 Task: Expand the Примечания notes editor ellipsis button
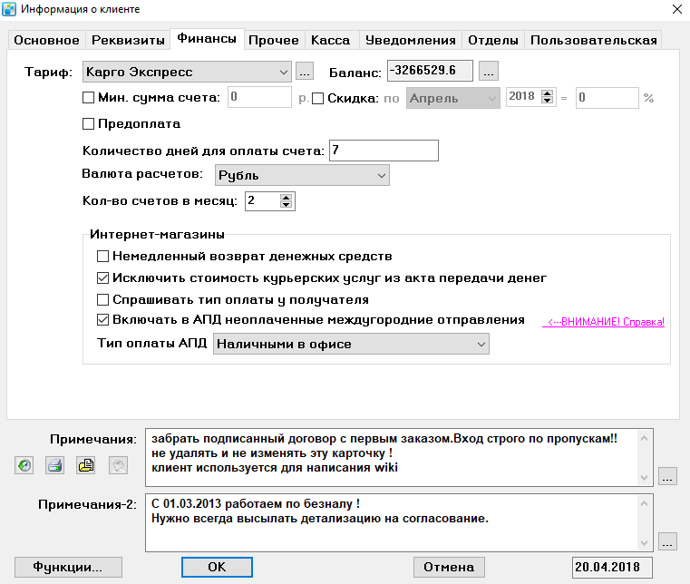click(x=667, y=477)
